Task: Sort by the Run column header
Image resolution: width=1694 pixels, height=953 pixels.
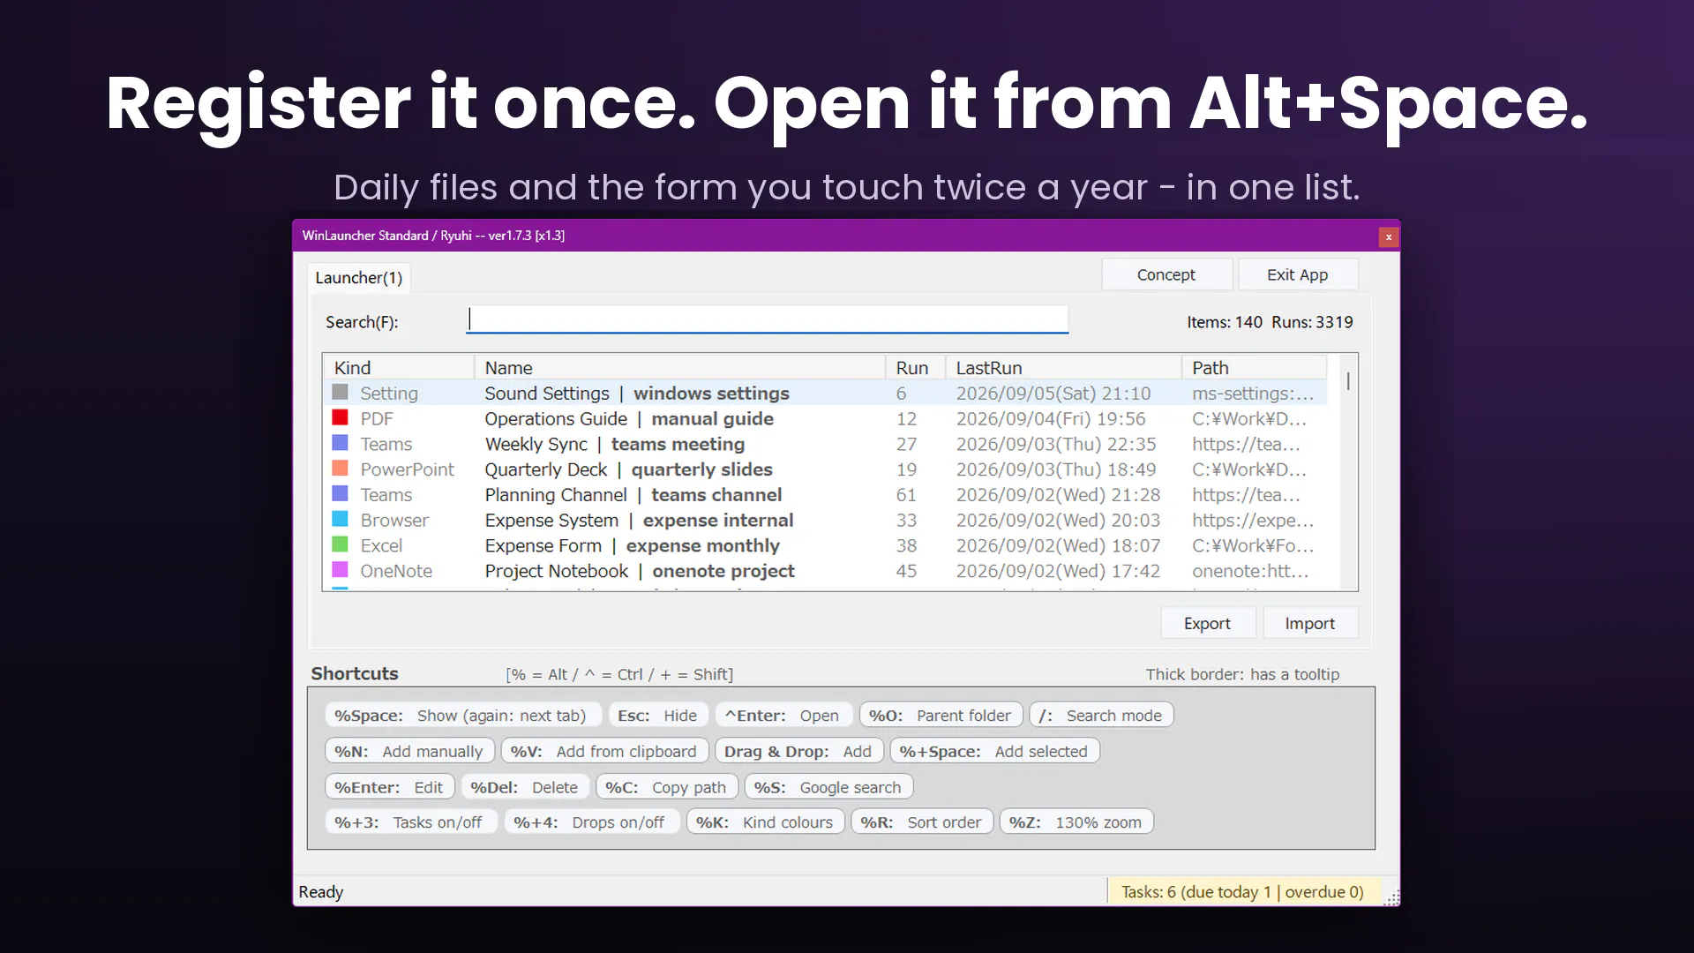Action: 915,367
